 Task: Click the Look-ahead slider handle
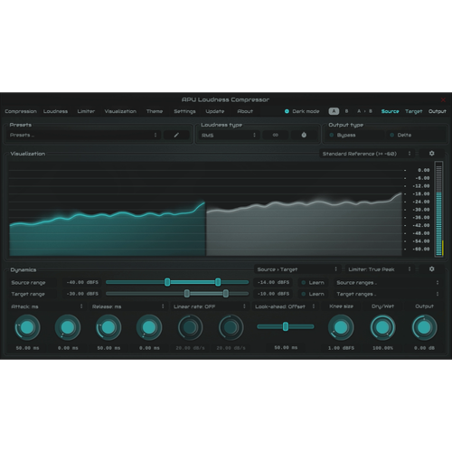click(286, 326)
